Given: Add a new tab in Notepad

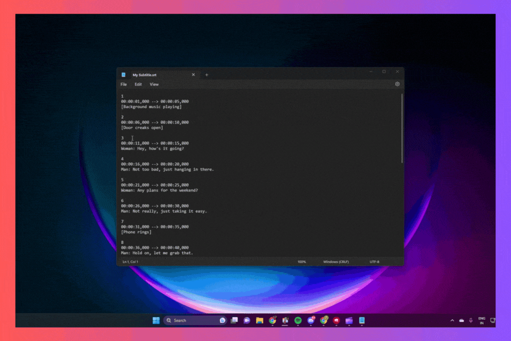Looking at the screenshot, I should click(x=207, y=75).
